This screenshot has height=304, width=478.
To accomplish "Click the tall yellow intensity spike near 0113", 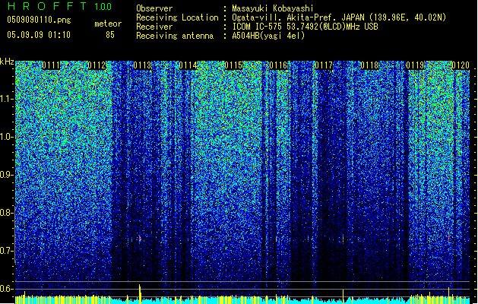I will pyautogui.click(x=140, y=294).
